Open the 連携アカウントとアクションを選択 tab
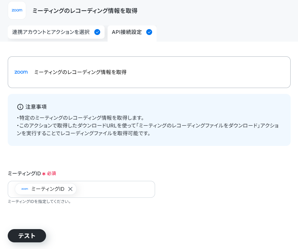This screenshot has height=249, width=298. click(56, 32)
